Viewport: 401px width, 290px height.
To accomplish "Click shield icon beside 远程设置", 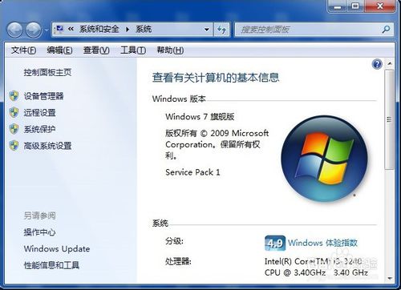I will [x=14, y=112].
